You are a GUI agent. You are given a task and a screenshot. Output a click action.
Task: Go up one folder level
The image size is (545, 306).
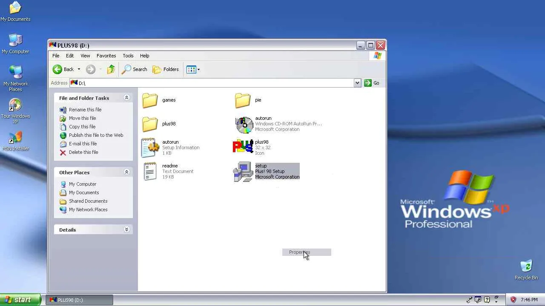tap(111, 69)
